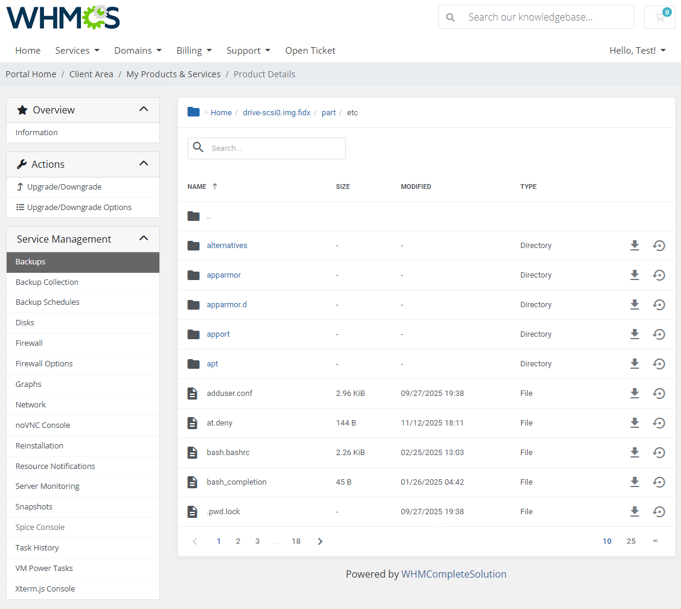This screenshot has width=681, height=609.
Task: Open the shopping cart icon
Action: [x=660, y=17]
